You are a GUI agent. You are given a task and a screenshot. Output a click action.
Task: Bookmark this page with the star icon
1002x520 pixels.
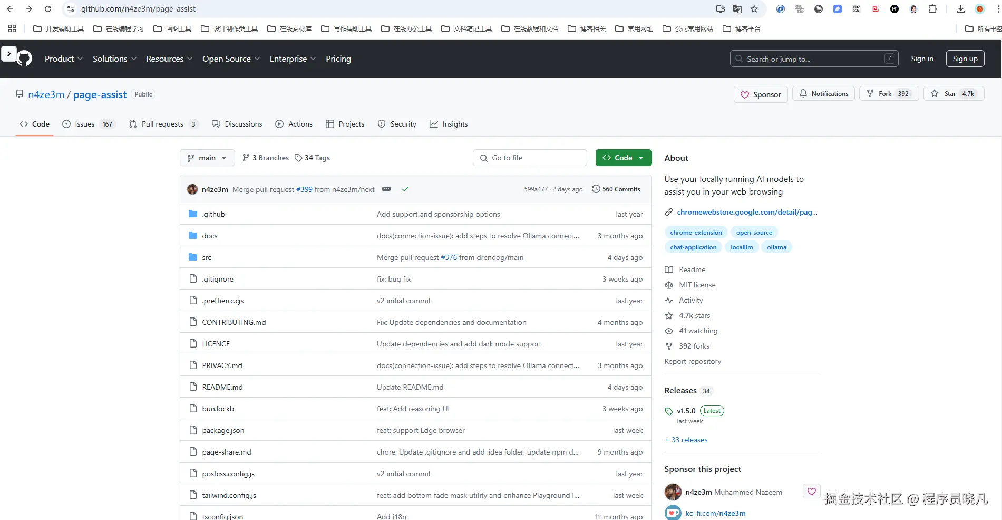(754, 9)
